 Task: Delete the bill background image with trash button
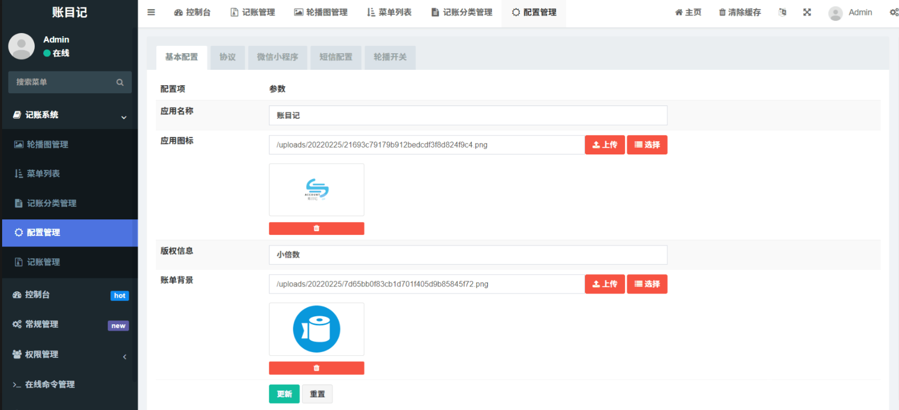(x=316, y=368)
